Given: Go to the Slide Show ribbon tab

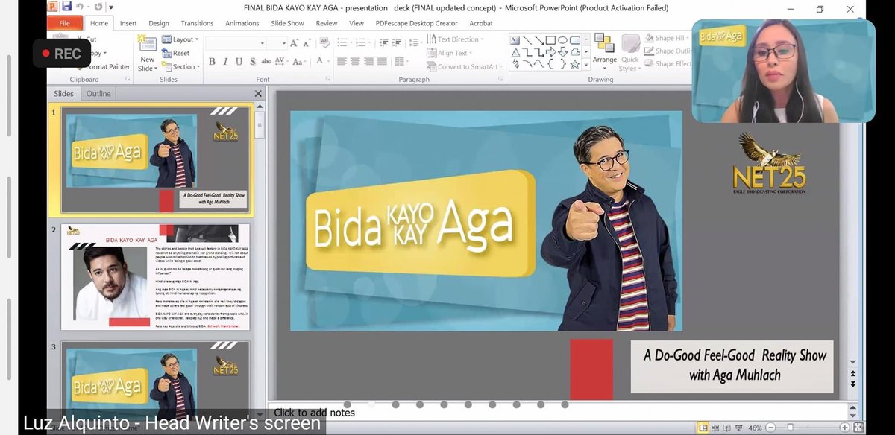Looking at the screenshot, I should [287, 23].
